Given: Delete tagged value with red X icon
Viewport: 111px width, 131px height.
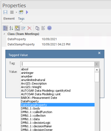Looking at the screenshot, I should coord(29,28).
